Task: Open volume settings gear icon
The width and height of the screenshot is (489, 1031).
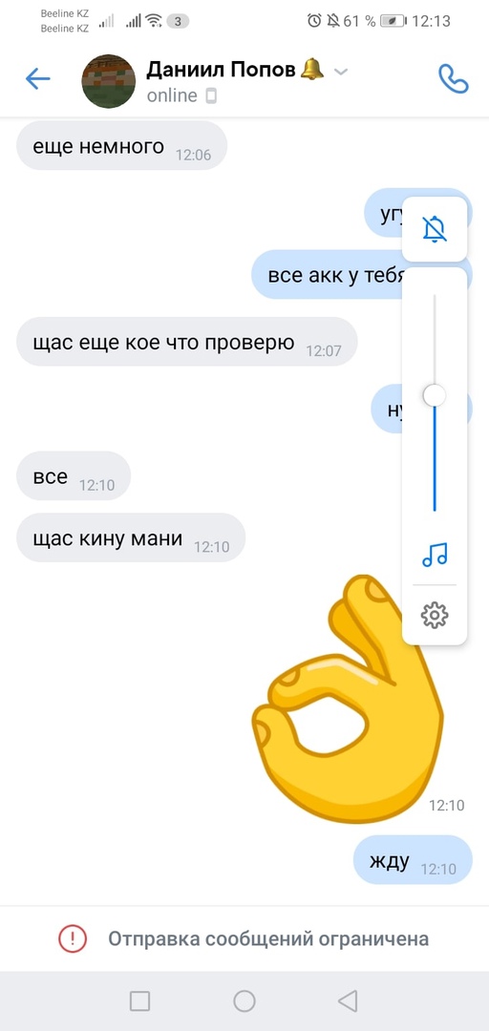Action: [435, 615]
